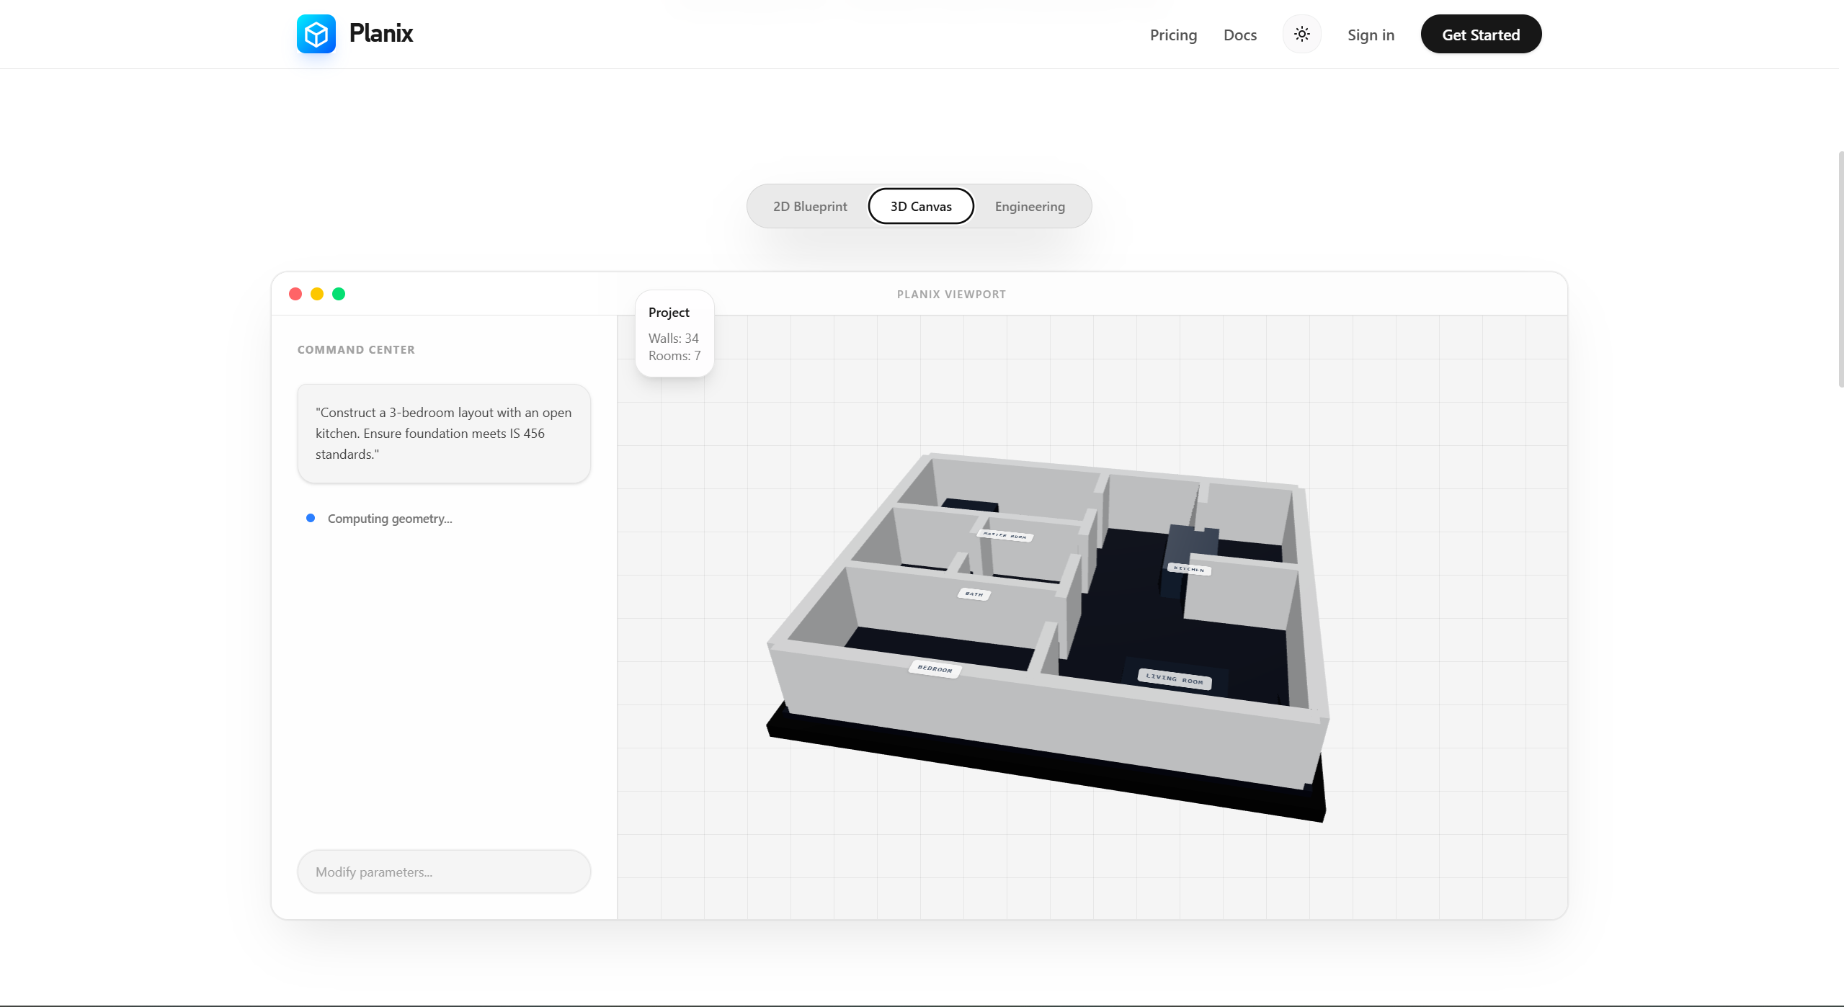Switch to the 2D Blueprint view

(x=810, y=207)
